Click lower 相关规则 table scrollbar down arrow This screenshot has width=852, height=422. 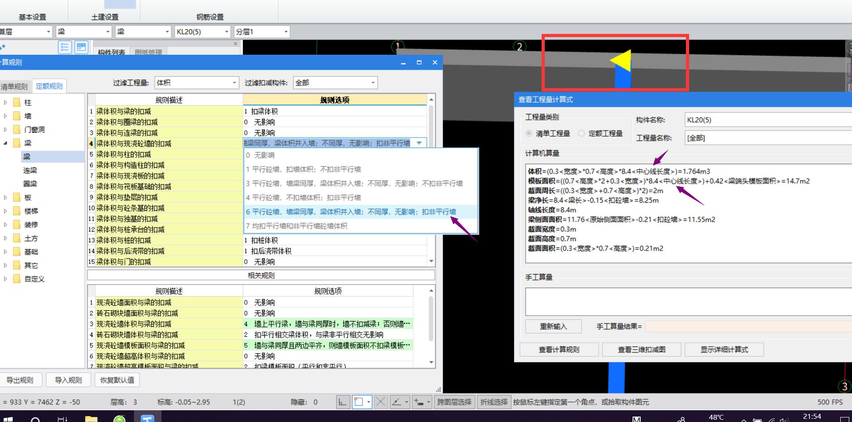coord(431,362)
